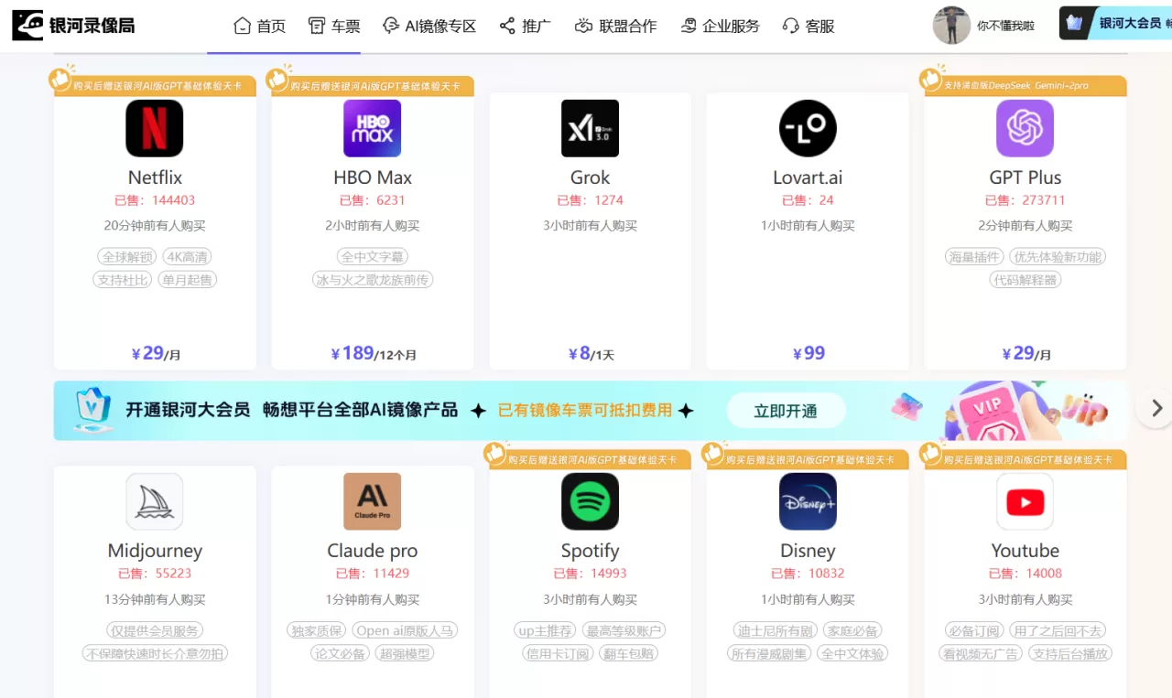Click the 迪士尼所有剧 tag
This screenshot has width=1172, height=698.
(x=776, y=630)
